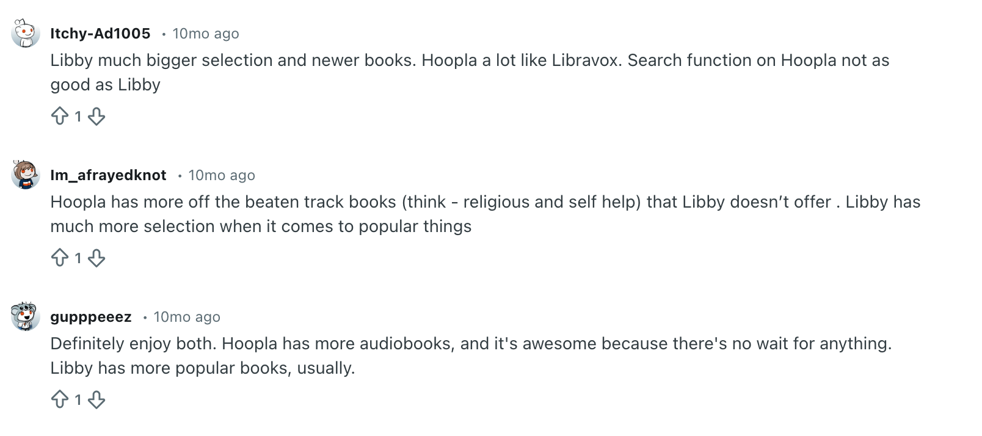Click the 10mo ago timestamp on second comment

(x=221, y=175)
